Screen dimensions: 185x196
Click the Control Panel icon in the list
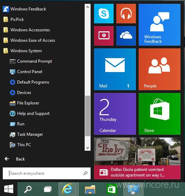pyautogui.click(x=13, y=72)
